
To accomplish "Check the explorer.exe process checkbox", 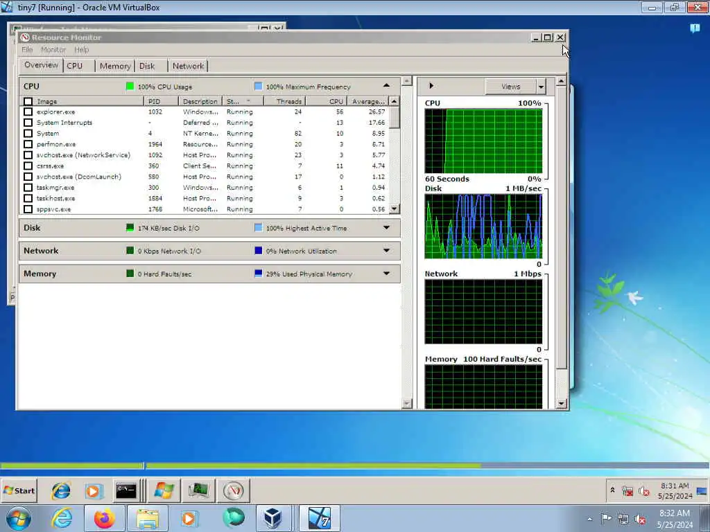I will 28,112.
